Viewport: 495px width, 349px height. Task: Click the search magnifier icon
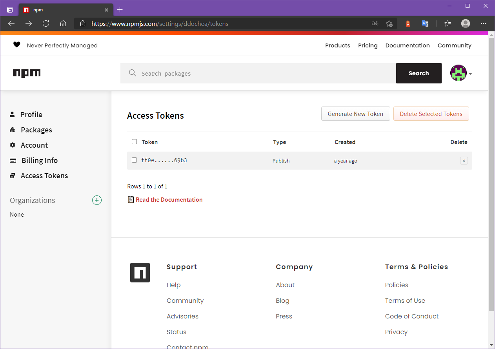[133, 73]
